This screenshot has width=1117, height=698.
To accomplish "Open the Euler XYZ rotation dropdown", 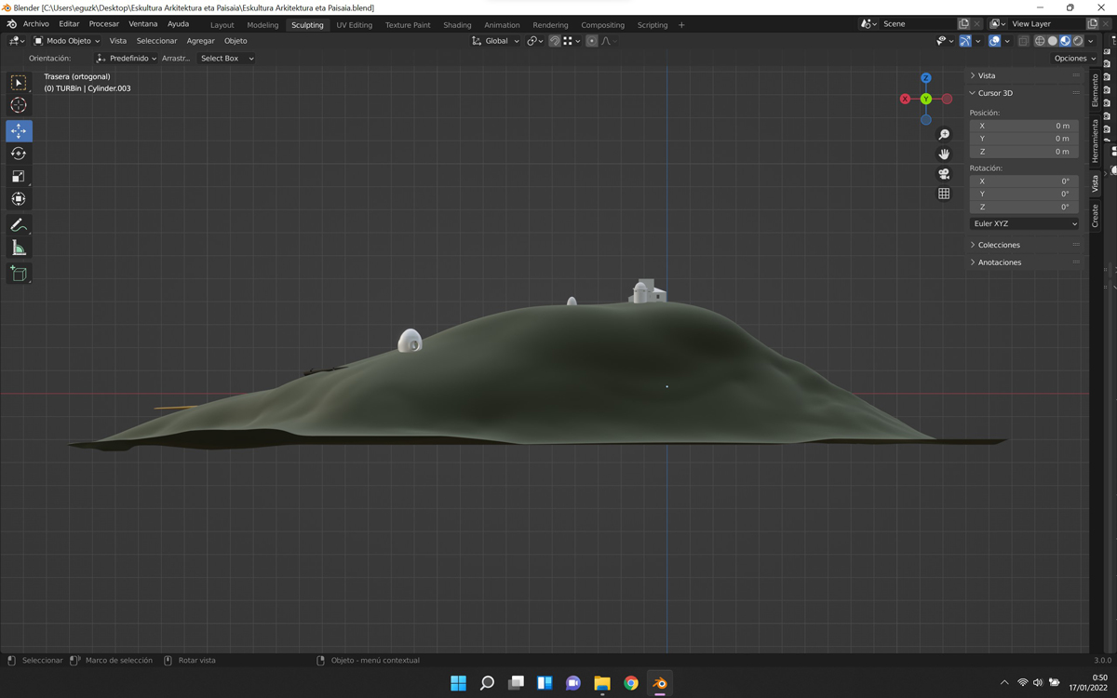I will [x=1024, y=223].
